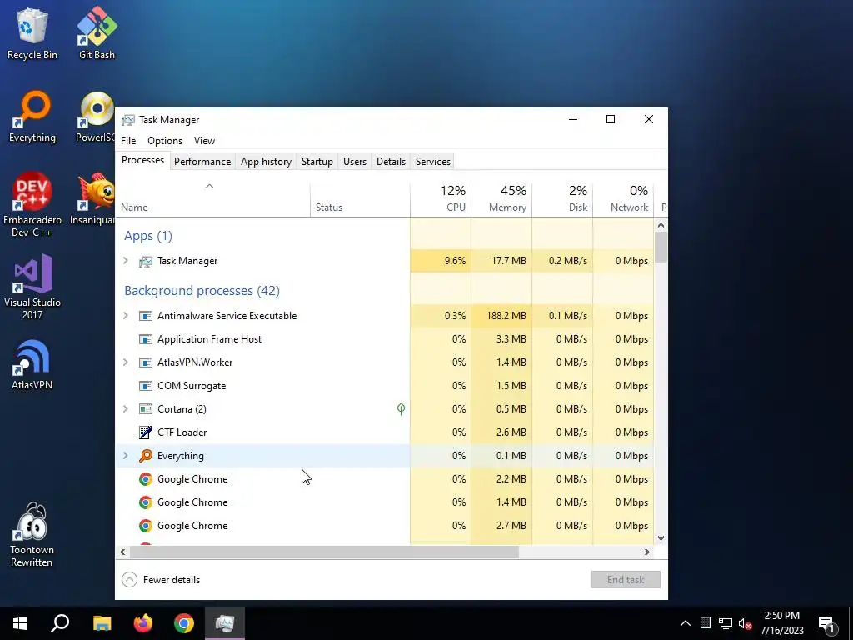Screen dimensions: 853x640
Task: Expand Antimalware Service Executable process group
Action: (126, 316)
